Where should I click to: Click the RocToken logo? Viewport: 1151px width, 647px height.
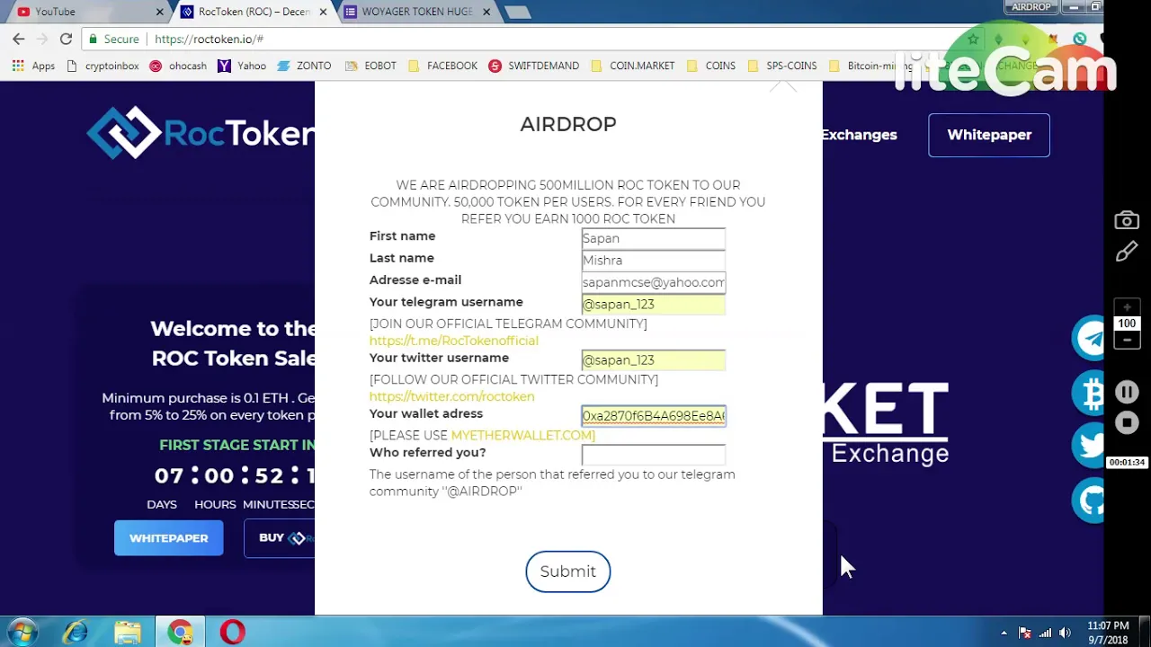(200, 133)
